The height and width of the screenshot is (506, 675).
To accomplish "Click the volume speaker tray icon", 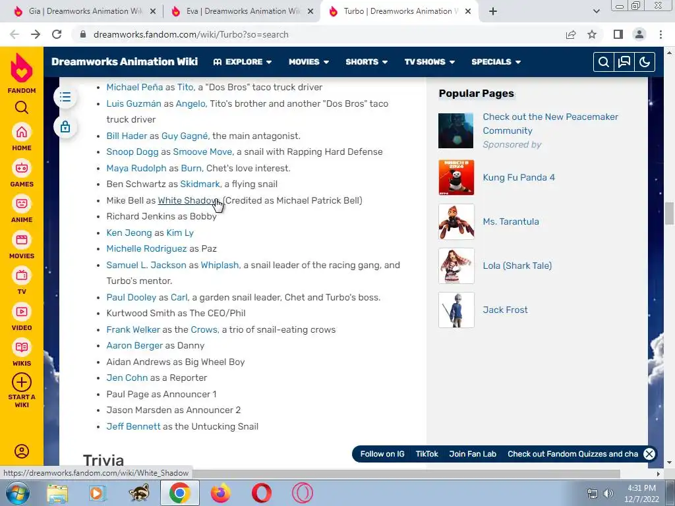I will pos(608,493).
